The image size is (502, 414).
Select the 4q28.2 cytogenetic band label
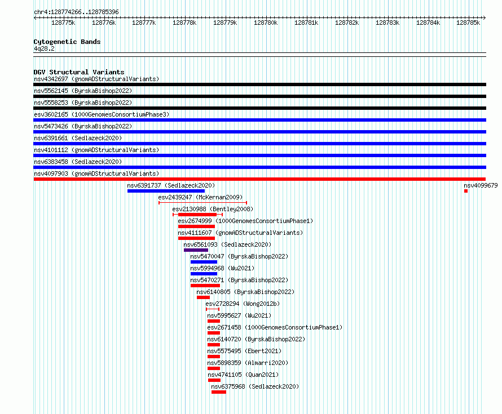(44, 48)
